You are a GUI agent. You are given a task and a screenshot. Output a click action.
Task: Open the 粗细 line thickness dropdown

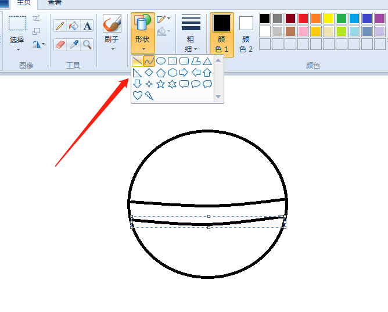pos(191,33)
